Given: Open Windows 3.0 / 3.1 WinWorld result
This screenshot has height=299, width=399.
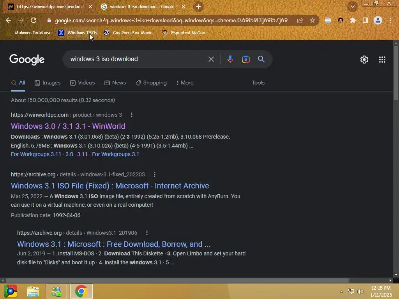Looking at the screenshot, I should coord(68,127).
